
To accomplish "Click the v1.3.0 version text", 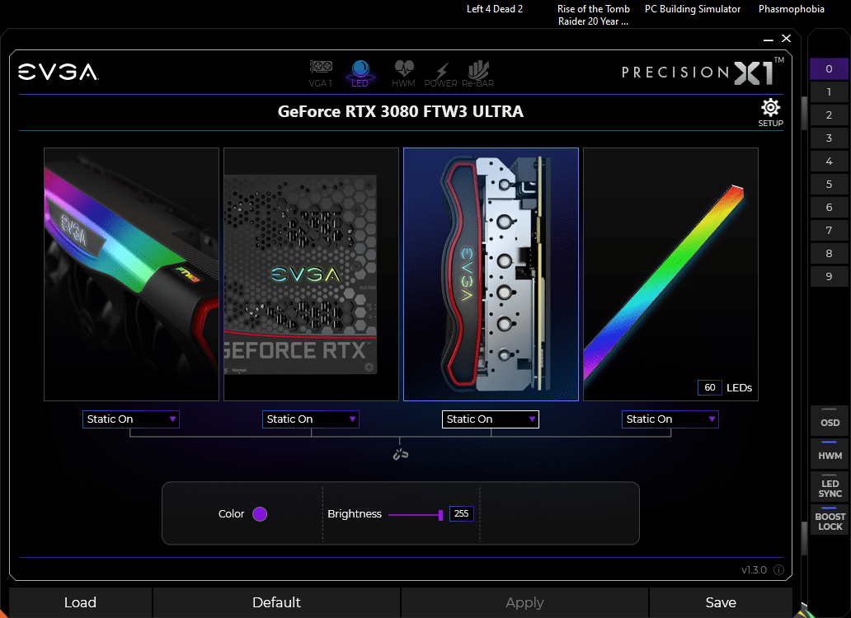I will (x=754, y=569).
